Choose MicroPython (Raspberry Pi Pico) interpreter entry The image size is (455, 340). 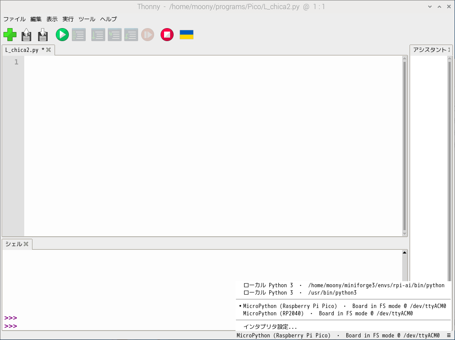(x=344, y=306)
